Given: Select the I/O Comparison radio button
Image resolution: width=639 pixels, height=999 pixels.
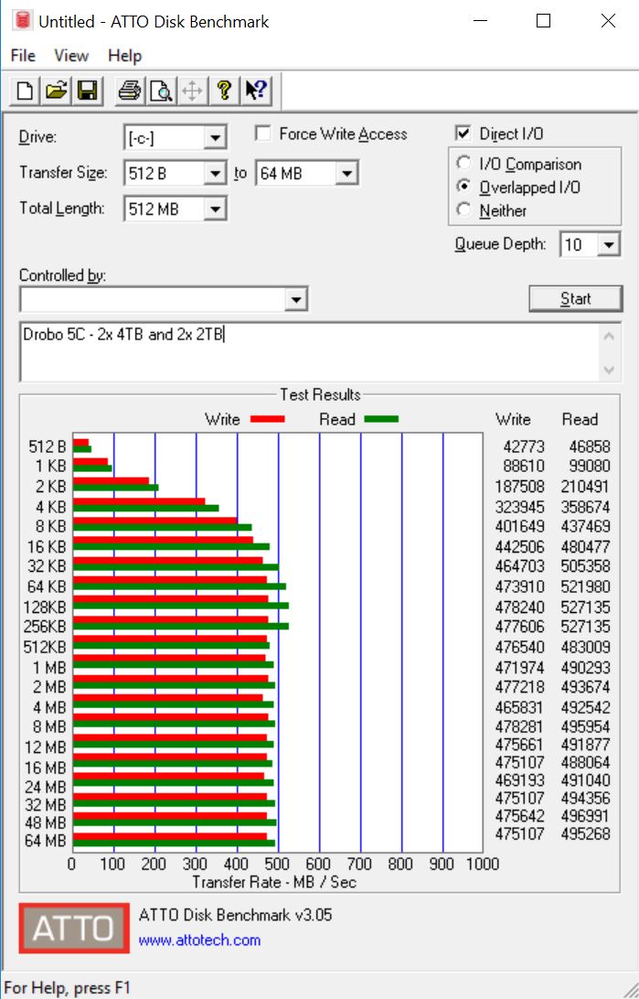Looking at the screenshot, I should coord(463,163).
